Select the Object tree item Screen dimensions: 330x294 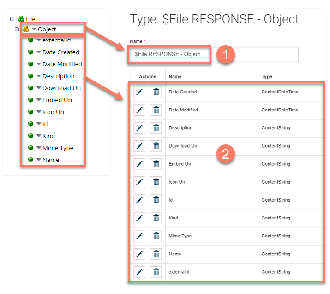click(x=47, y=29)
